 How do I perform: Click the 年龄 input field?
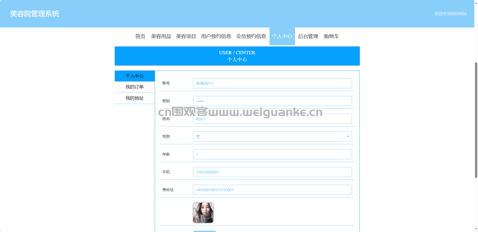coord(272,154)
